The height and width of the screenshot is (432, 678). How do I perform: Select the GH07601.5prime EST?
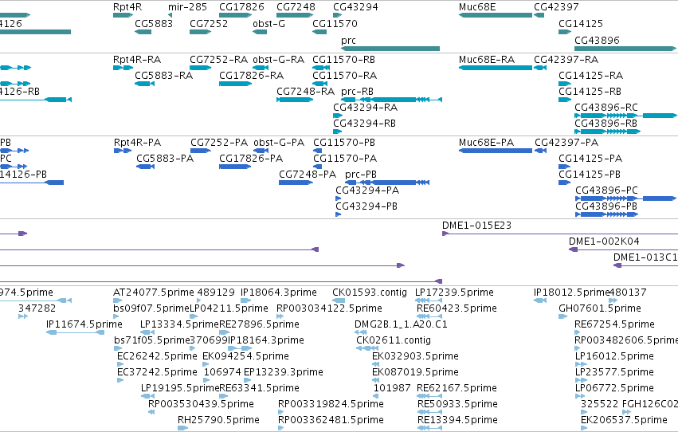(x=563, y=316)
